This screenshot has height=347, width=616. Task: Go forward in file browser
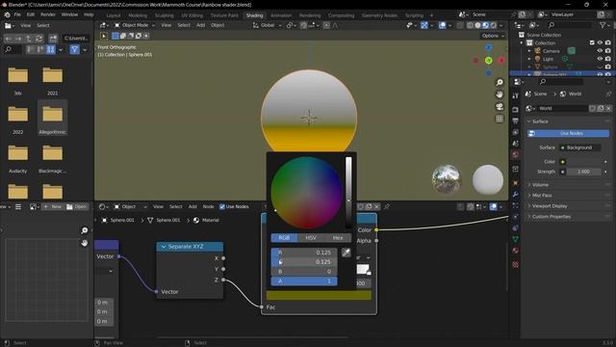pos(18,39)
